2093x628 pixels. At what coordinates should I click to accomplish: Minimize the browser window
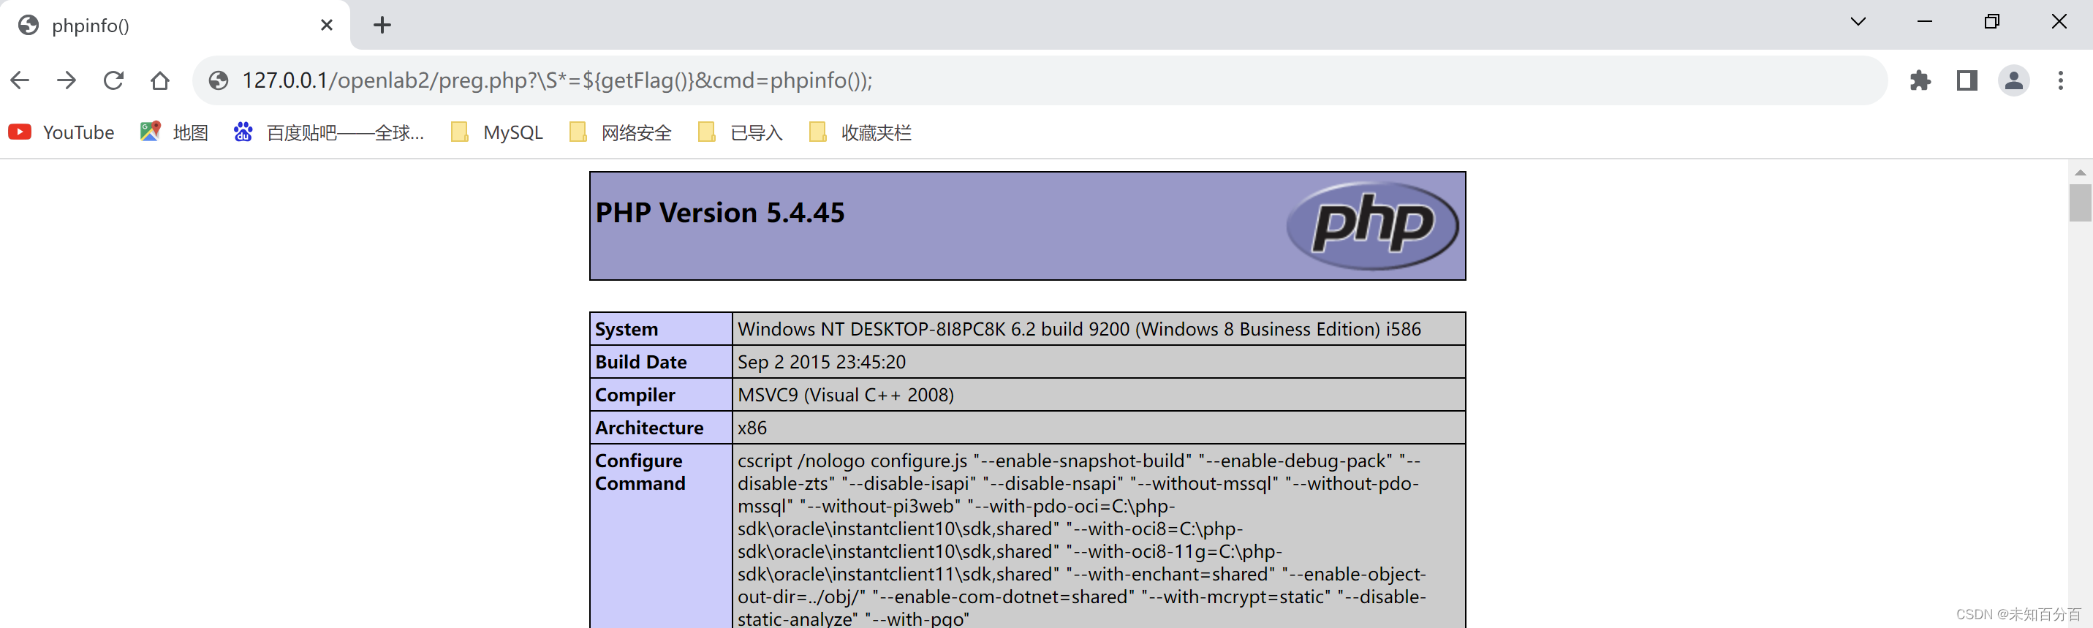1925,22
